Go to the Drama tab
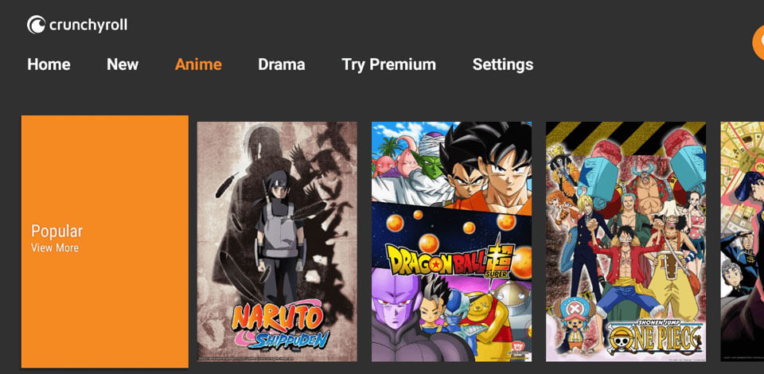The image size is (764, 374). [x=282, y=64]
